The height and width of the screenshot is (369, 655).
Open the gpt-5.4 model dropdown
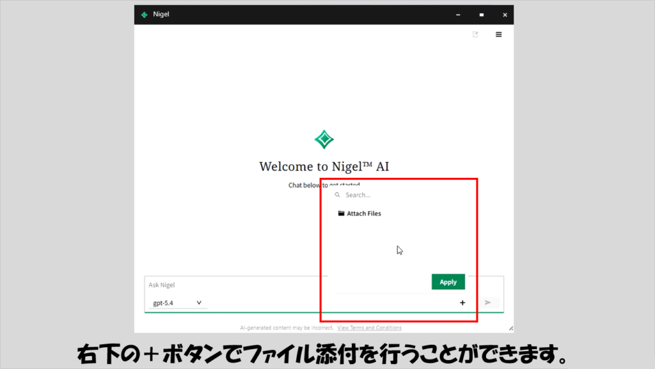click(x=177, y=302)
